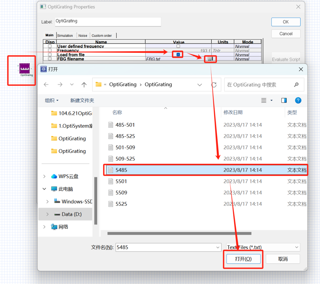Expand the WPS云盘 tree node

[x=44, y=176]
